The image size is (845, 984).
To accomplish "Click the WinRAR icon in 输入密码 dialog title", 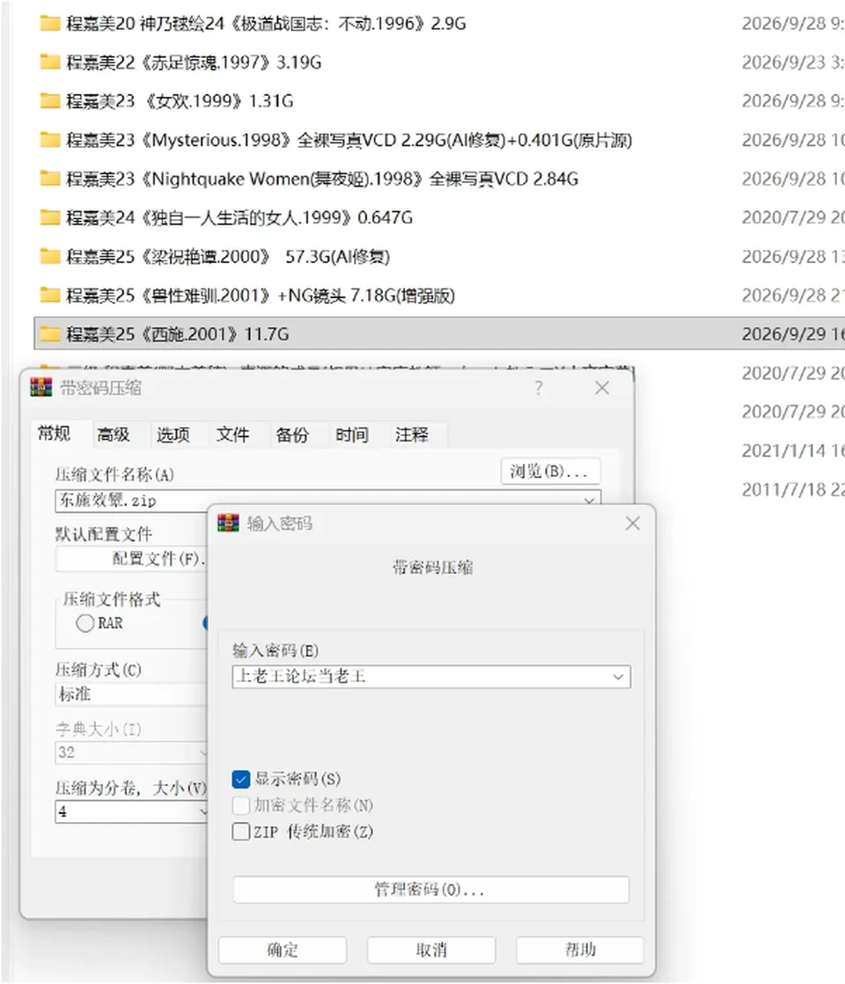I will click(229, 523).
